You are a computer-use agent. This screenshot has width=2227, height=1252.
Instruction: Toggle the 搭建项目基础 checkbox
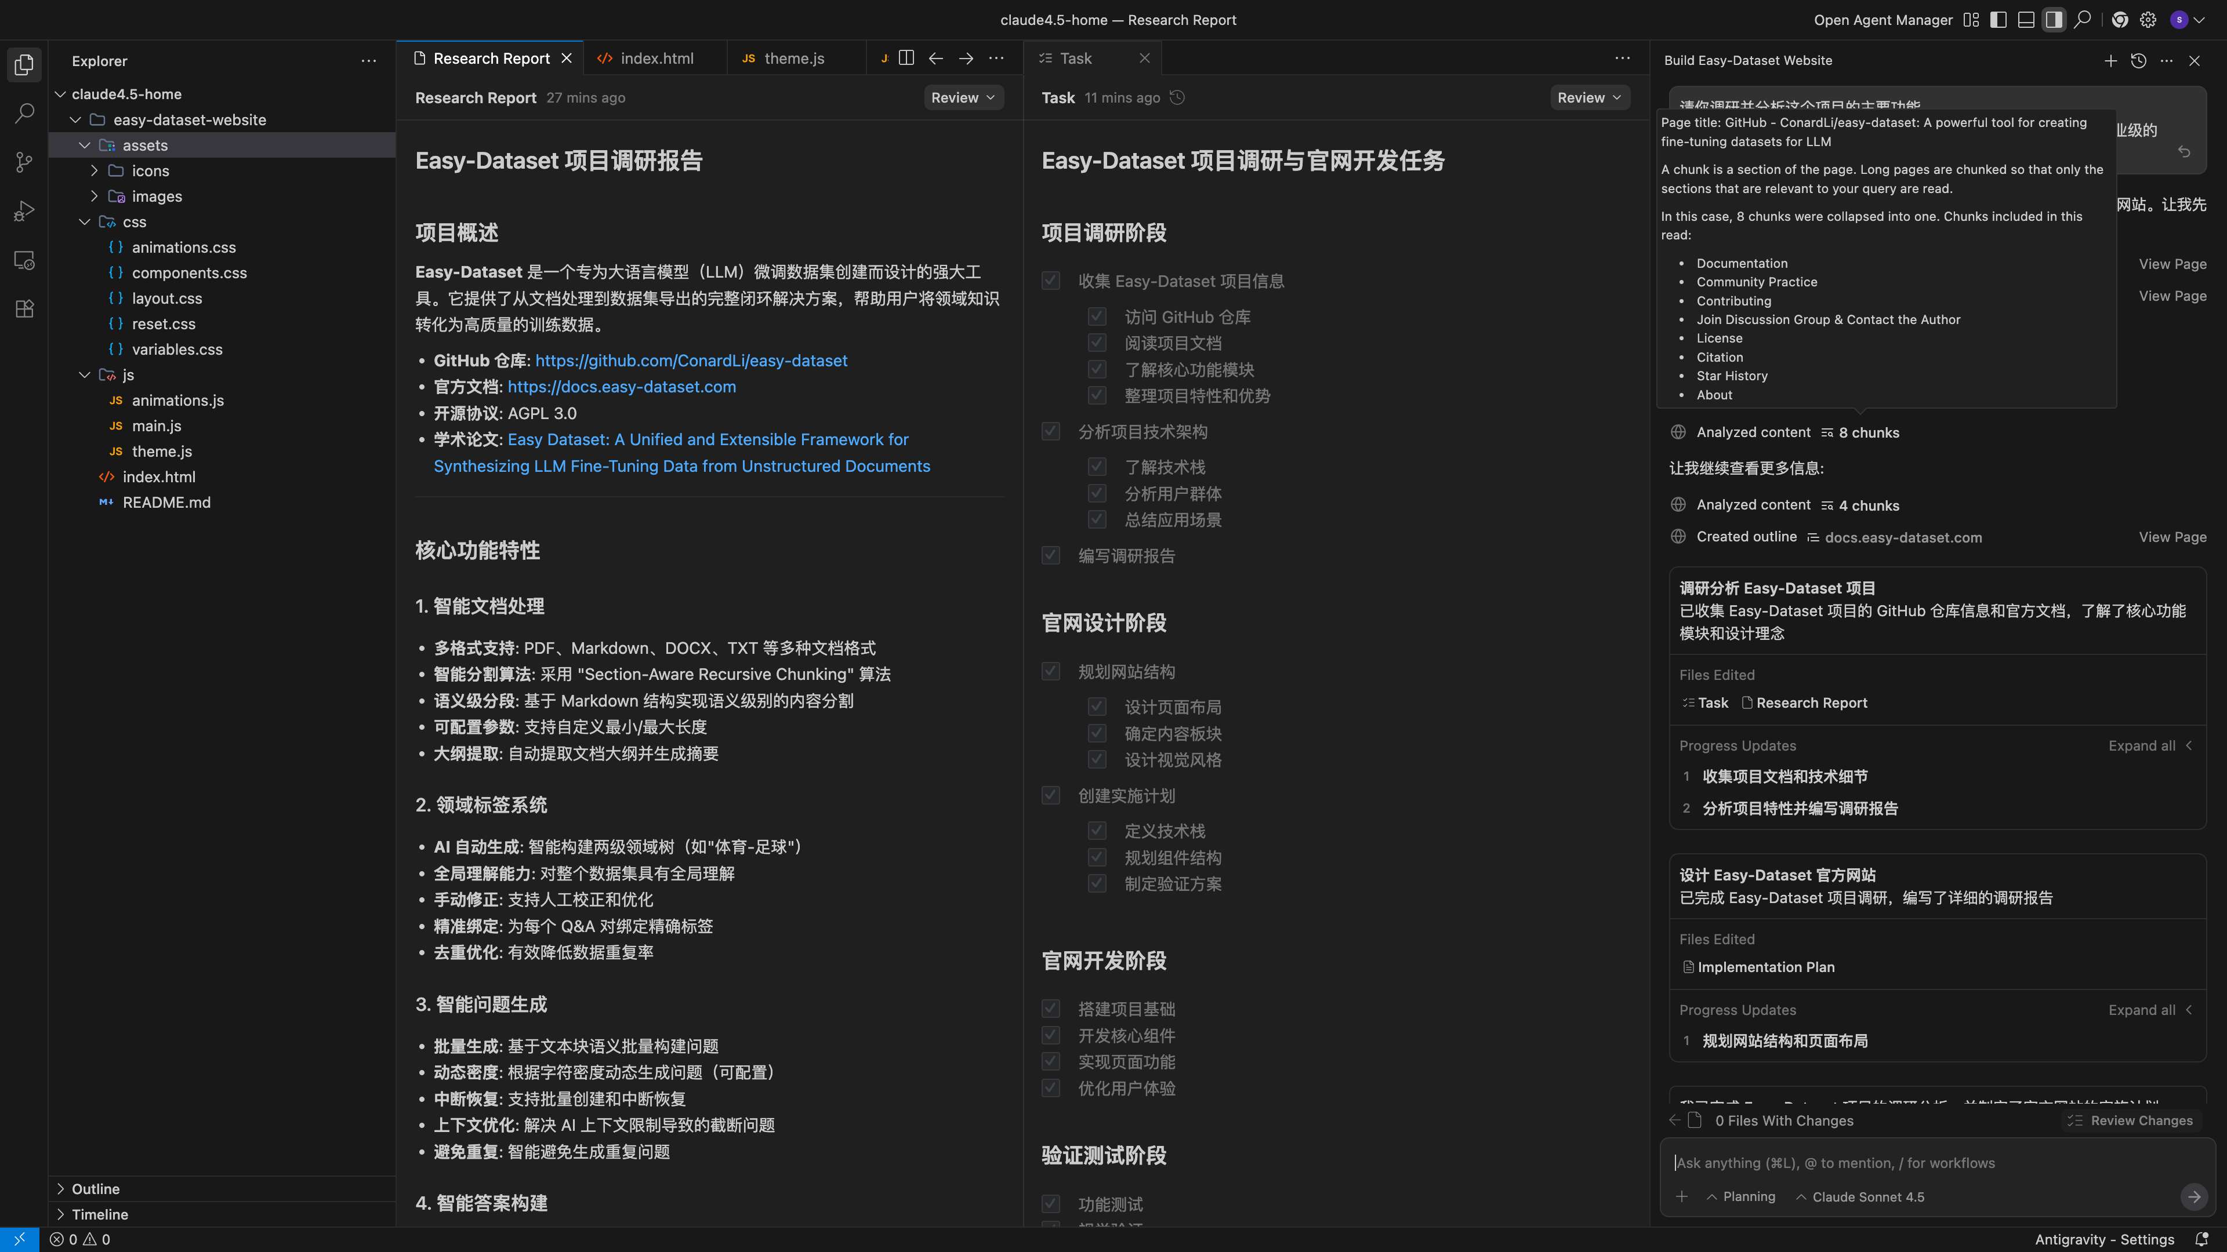coord(1050,1009)
